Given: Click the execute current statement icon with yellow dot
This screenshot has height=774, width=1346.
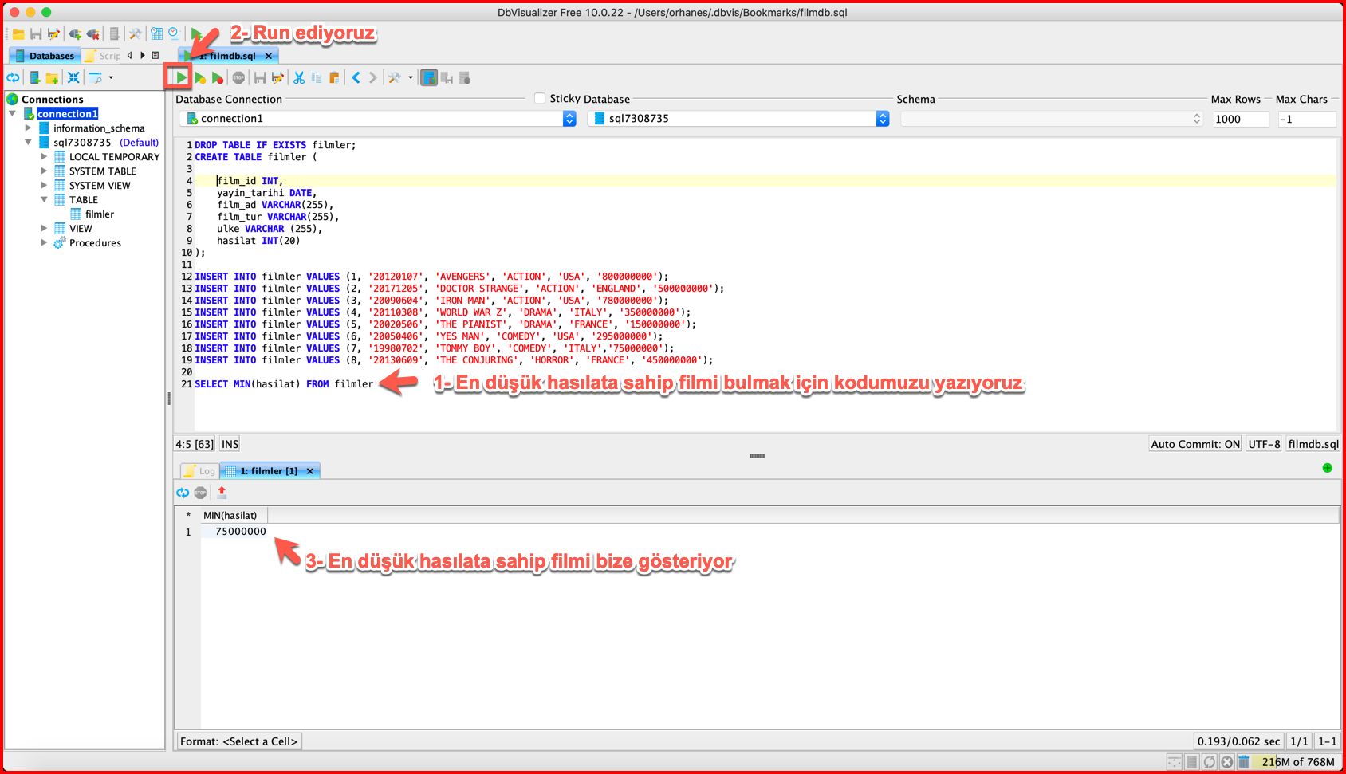Looking at the screenshot, I should click(x=200, y=78).
